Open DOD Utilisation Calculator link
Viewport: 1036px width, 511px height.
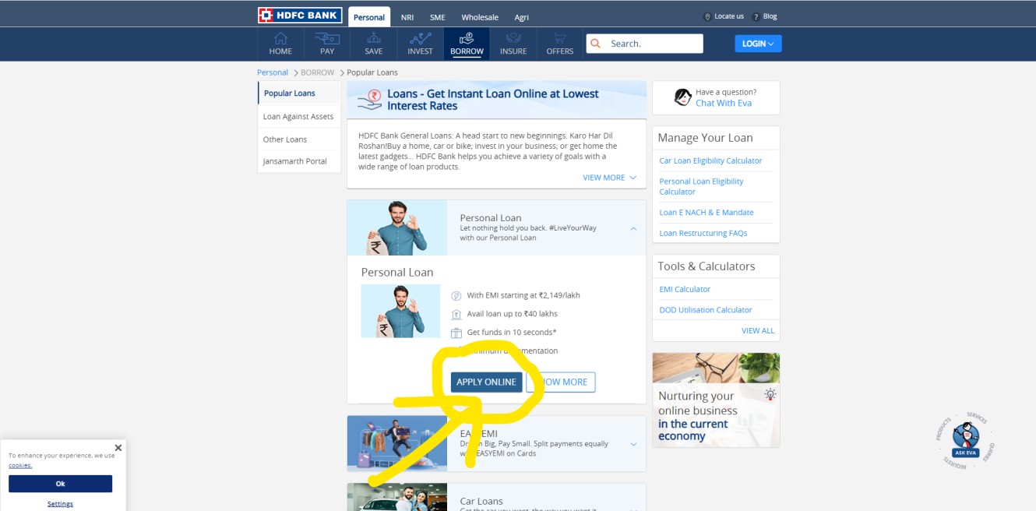click(x=706, y=310)
